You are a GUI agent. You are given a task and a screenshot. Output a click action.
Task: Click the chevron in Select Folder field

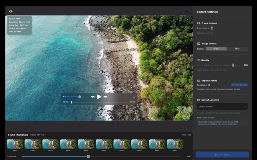[x=245, y=106]
